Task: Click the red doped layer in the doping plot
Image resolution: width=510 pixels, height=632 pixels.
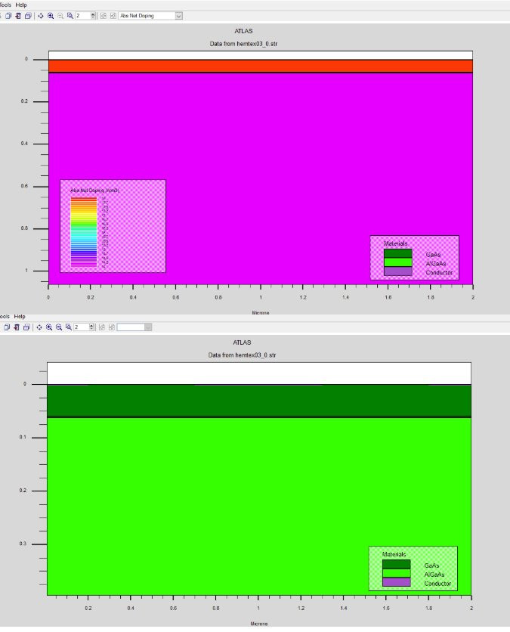Action: [x=260, y=66]
